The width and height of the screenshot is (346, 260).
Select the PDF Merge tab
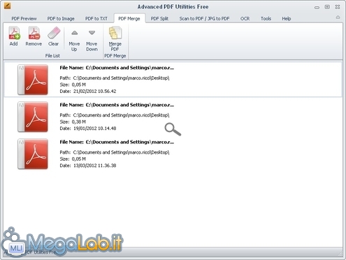[x=129, y=19]
